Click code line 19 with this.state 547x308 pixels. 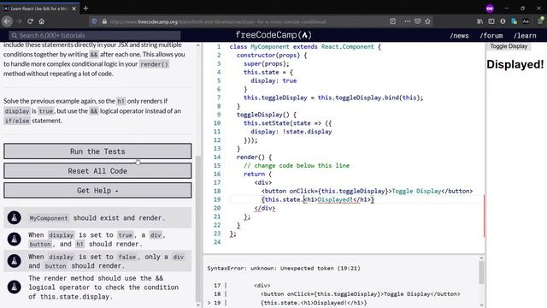pos(317,199)
